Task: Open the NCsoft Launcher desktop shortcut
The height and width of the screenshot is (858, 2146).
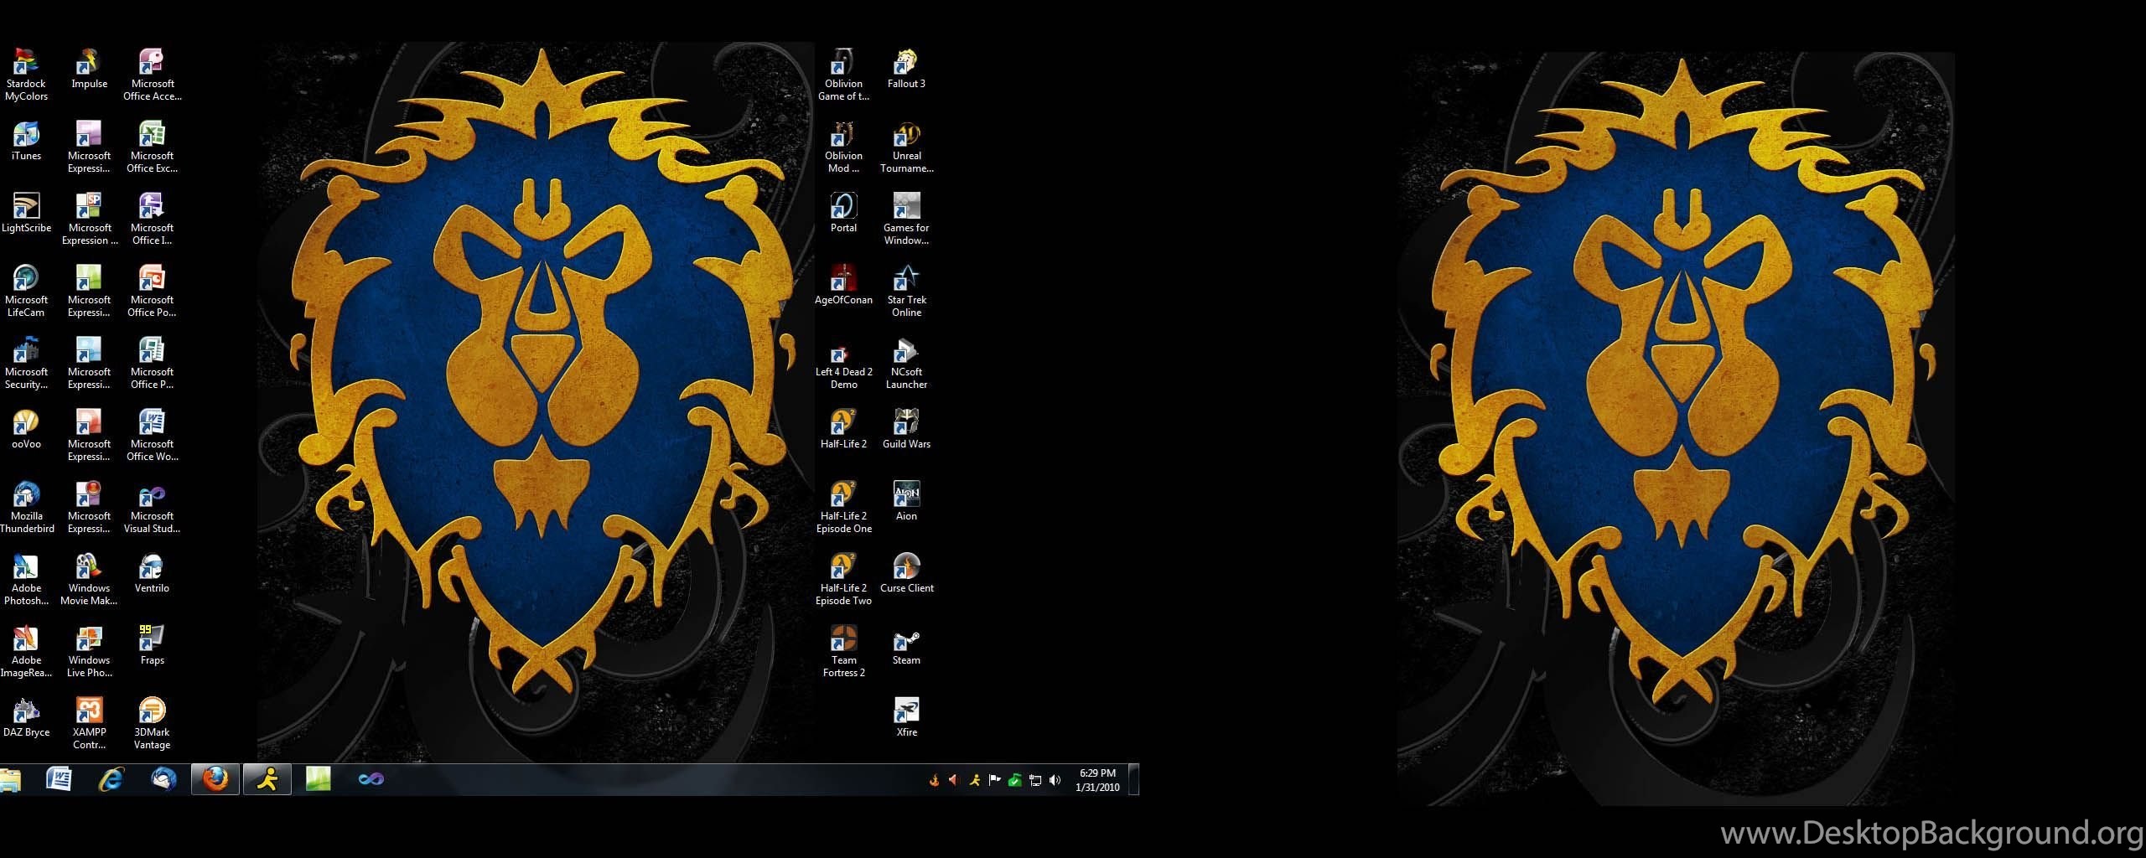Action: coord(906,363)
